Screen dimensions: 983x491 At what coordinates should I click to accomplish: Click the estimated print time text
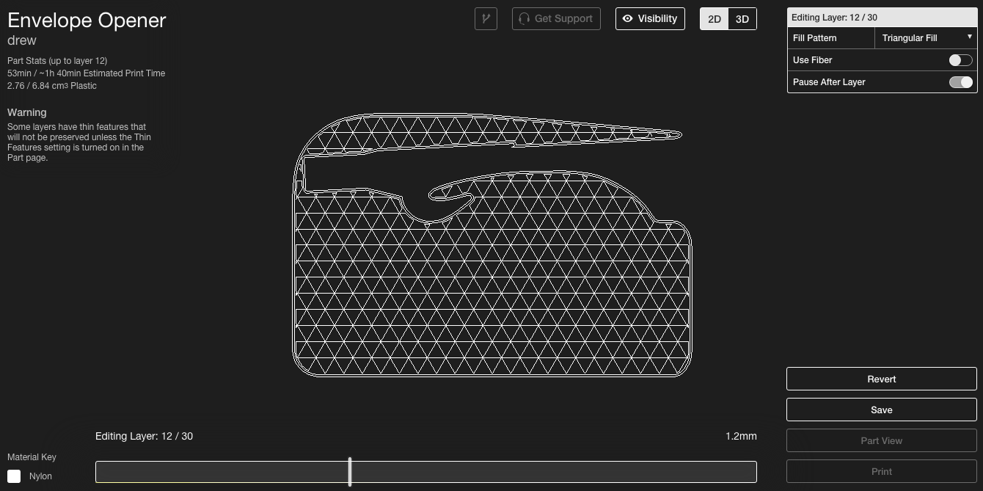click(86, 73)
